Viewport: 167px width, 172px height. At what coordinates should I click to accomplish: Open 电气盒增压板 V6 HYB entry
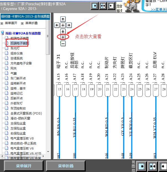(x=26, y=153)
